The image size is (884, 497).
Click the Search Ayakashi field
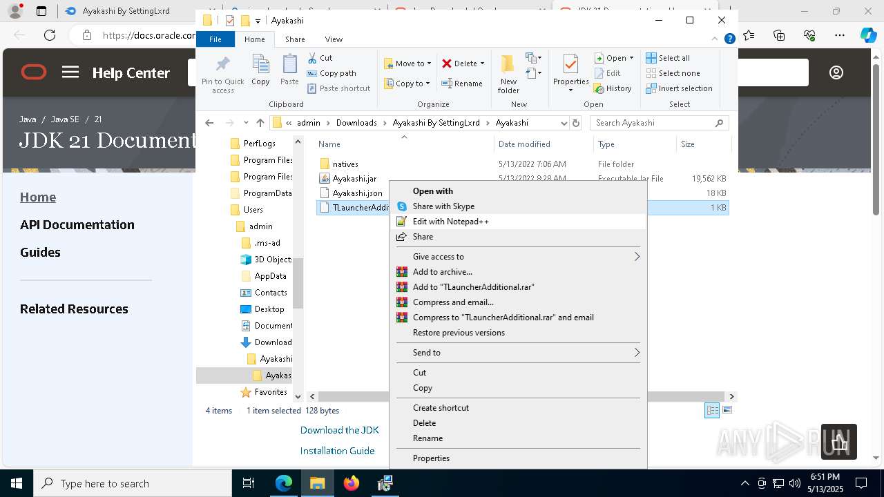tap(660, 123)
